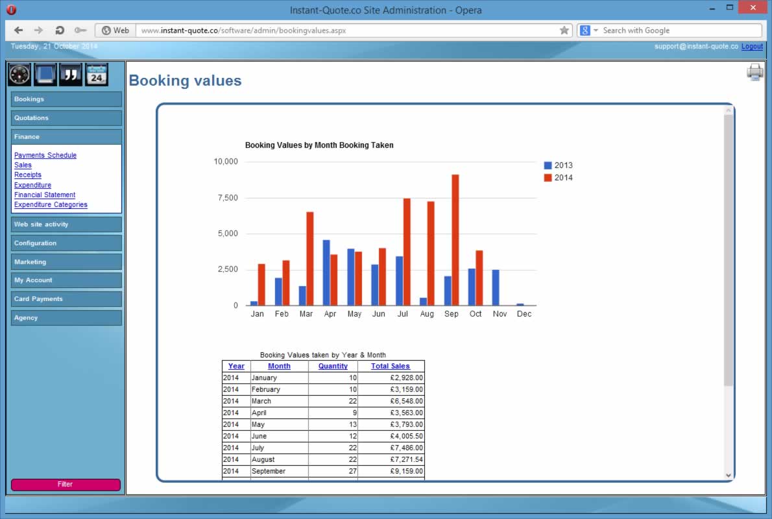
Task: Reload the page in Opera
Action: [x=60, y=30]
